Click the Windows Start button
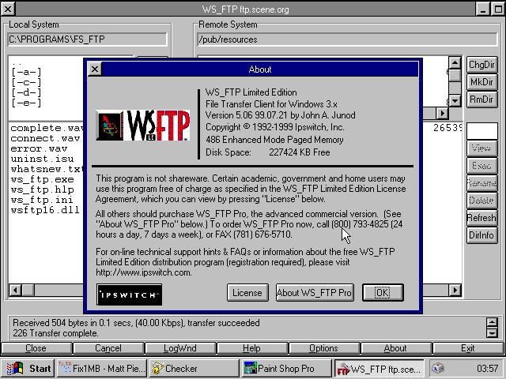Screen dimensions: 506x379 [x=29, y=368]
